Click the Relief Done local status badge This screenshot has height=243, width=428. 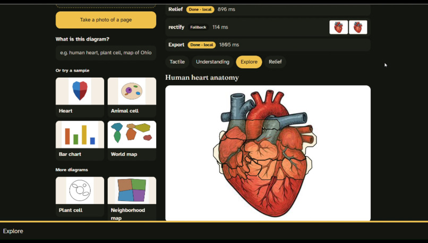point(200,9)
